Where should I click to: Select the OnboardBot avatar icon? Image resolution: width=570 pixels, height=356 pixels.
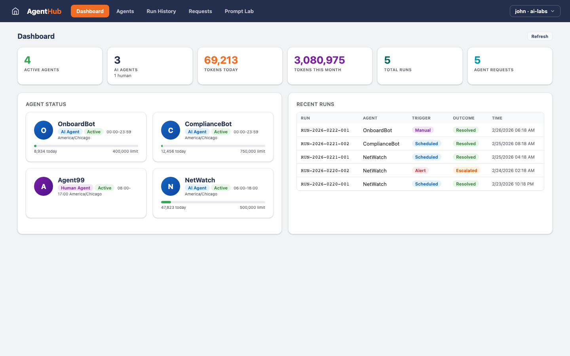coord(43,130)
